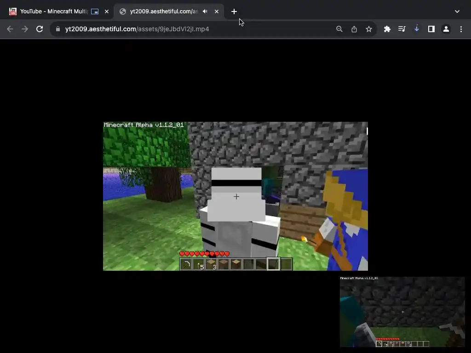
Task: Go back to previous page
Action: pyautogui.click(x=10, y=29)
